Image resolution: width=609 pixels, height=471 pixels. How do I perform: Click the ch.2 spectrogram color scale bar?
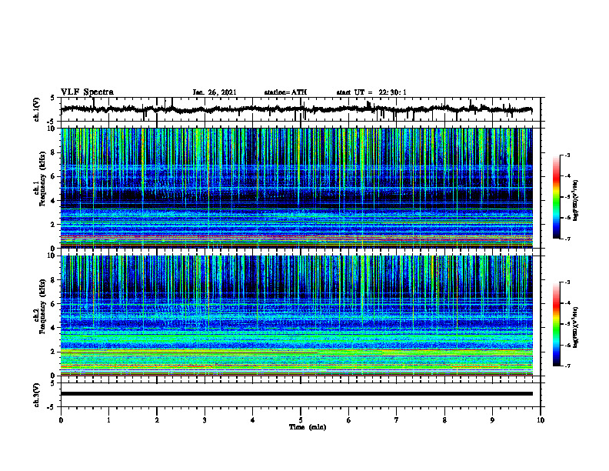556,324
